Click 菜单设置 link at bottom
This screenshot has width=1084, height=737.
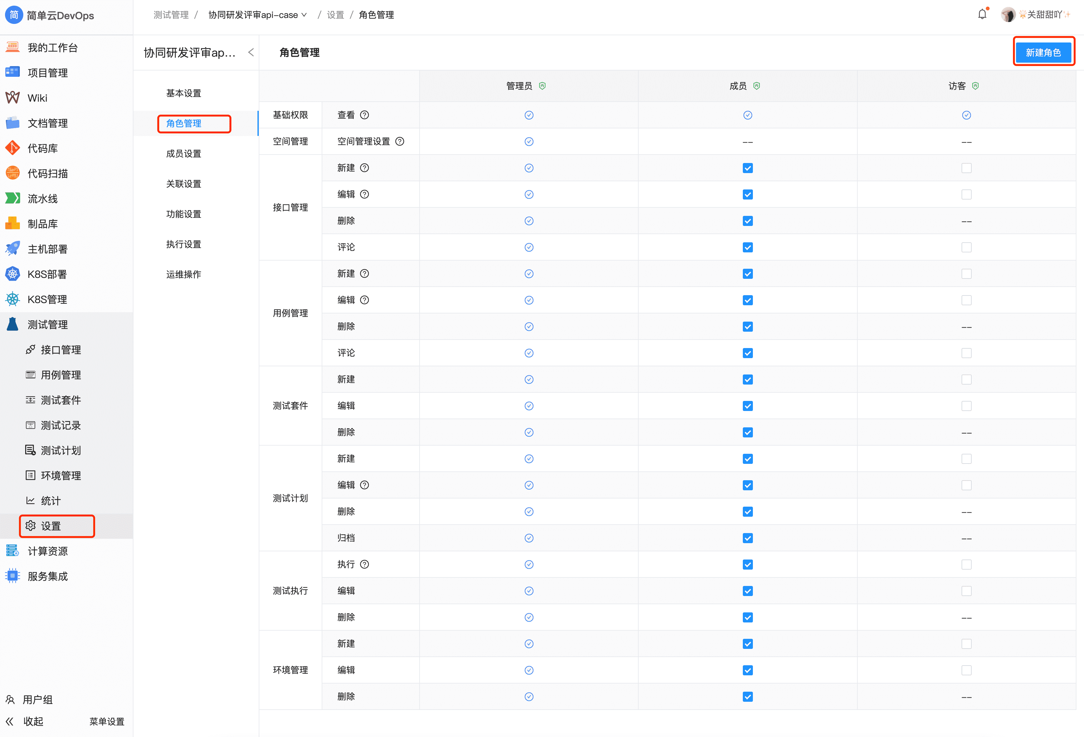(107, 721)
